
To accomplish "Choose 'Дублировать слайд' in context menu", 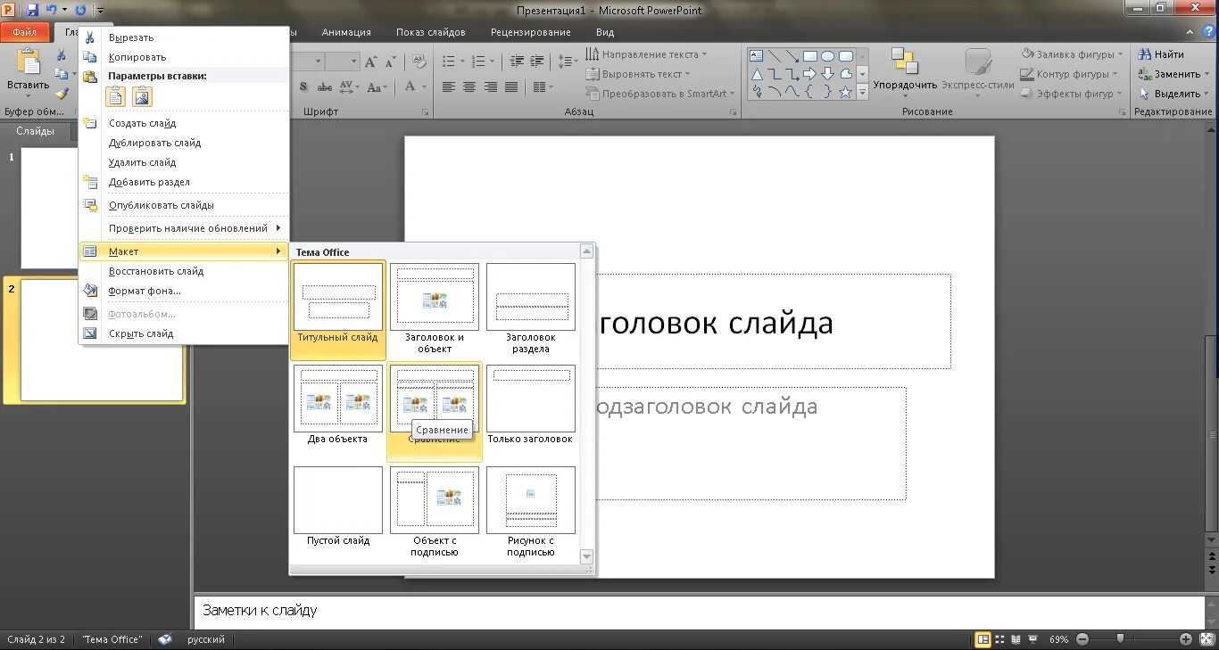I will (184, 143).
